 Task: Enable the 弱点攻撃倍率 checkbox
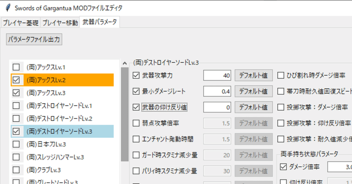point(136,123)
